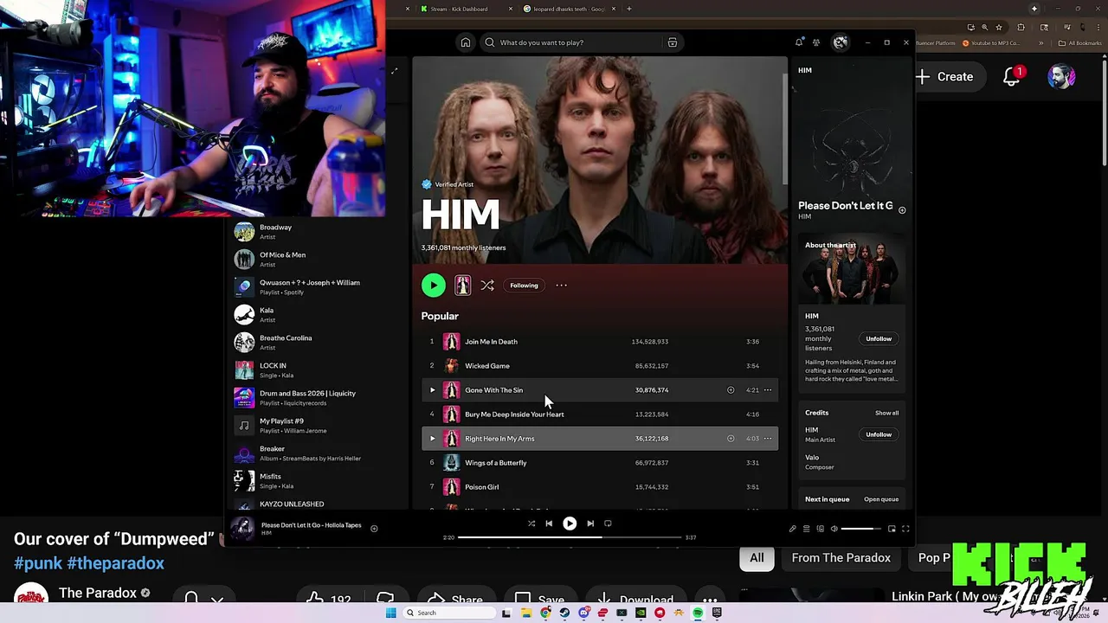The image size is (1108, 623).
Task: Select Wings of a Butterfly track
Action: (x=496, y=463)
